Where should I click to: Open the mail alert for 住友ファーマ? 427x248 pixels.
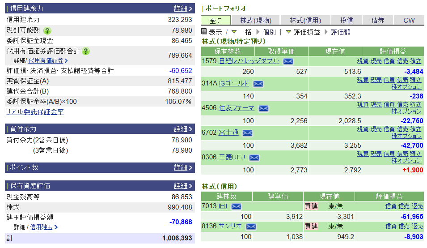coord(263,108)
